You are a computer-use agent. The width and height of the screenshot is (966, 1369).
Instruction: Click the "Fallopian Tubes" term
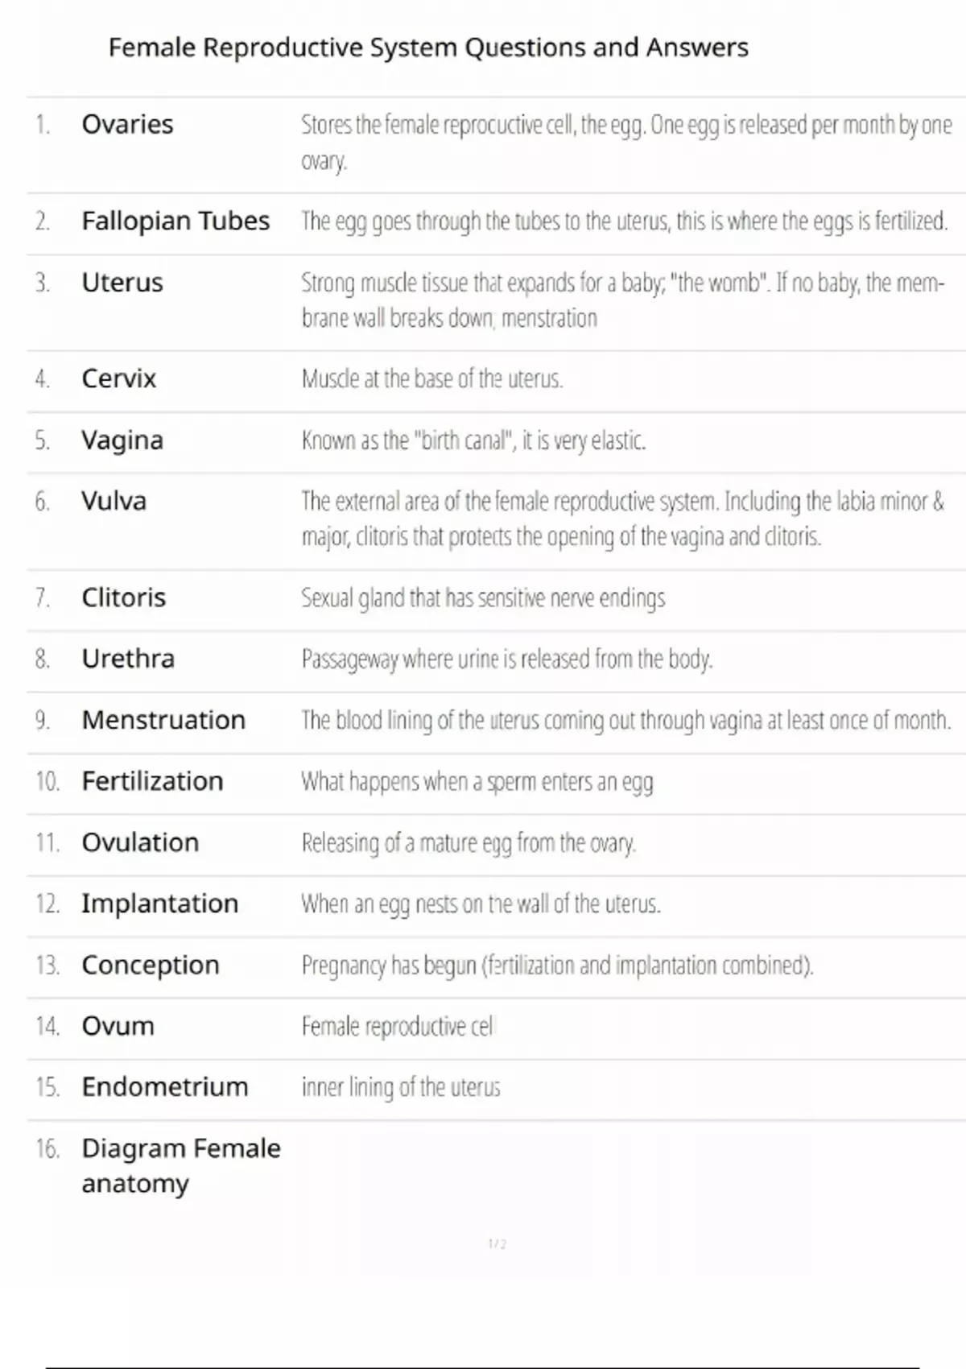[x=175, y=221]
